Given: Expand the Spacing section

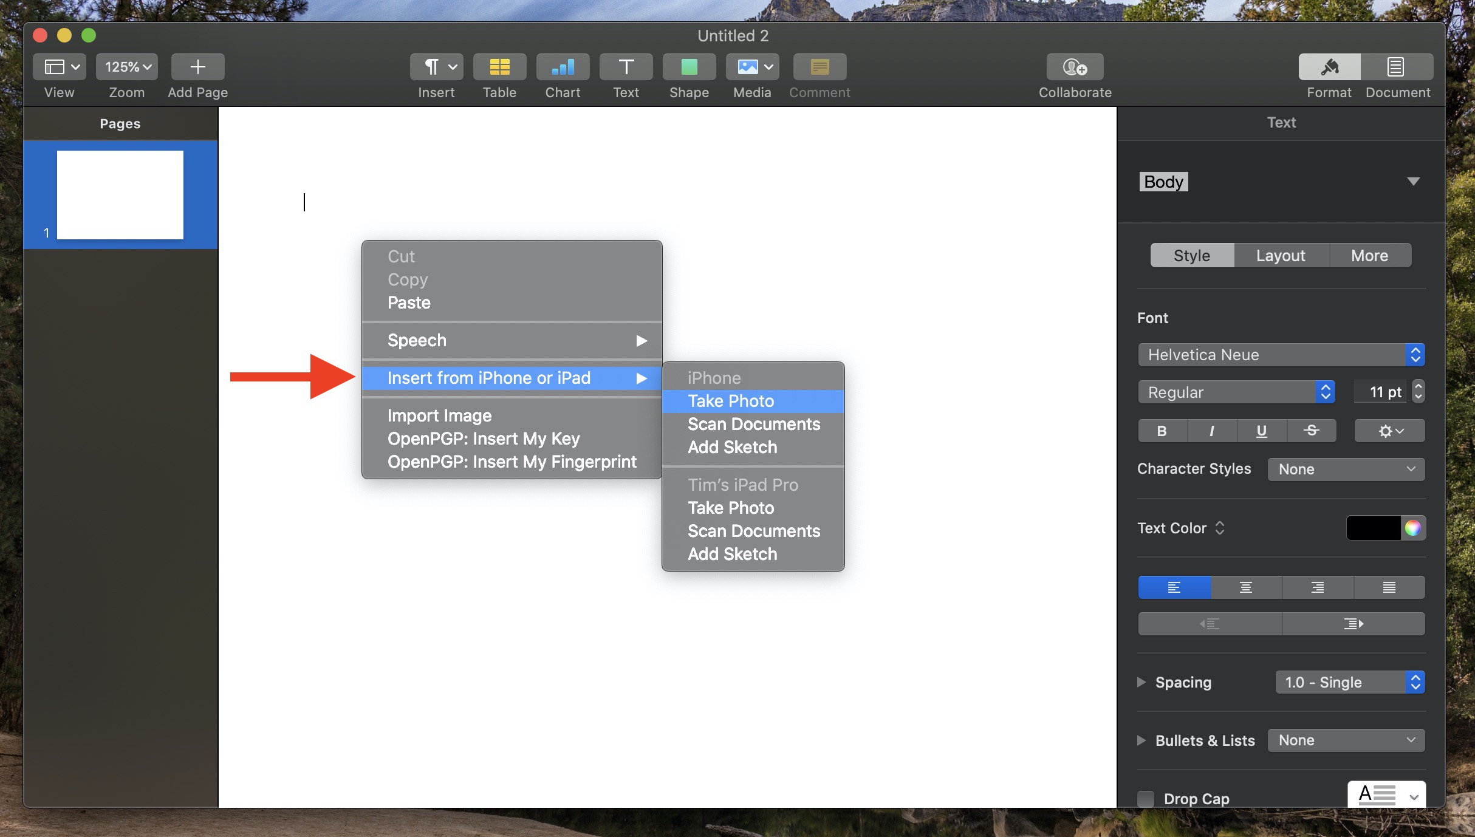Looking at the screenshot, I should click(x=1142, y=682).
